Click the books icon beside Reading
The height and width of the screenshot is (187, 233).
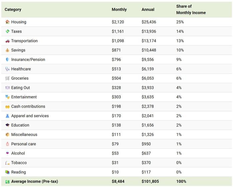point(7,172)
